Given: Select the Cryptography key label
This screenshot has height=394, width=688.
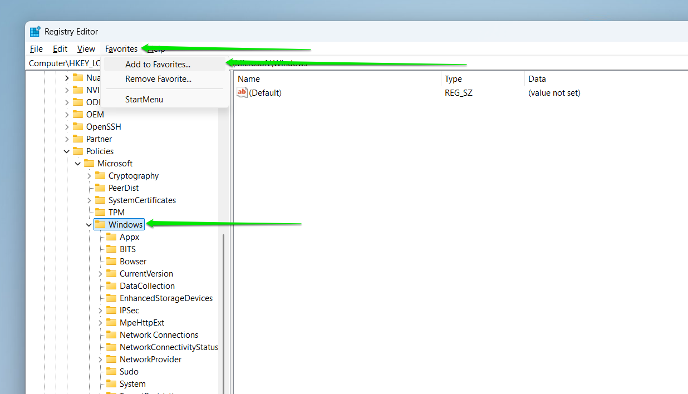Looking at the screenshot, I should pyautogui.click(x=134, y=176).
